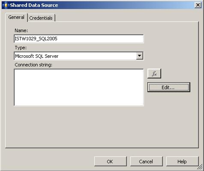The image size is (204, 171).
Task: Select the General tab
Action: click(16, 17)
